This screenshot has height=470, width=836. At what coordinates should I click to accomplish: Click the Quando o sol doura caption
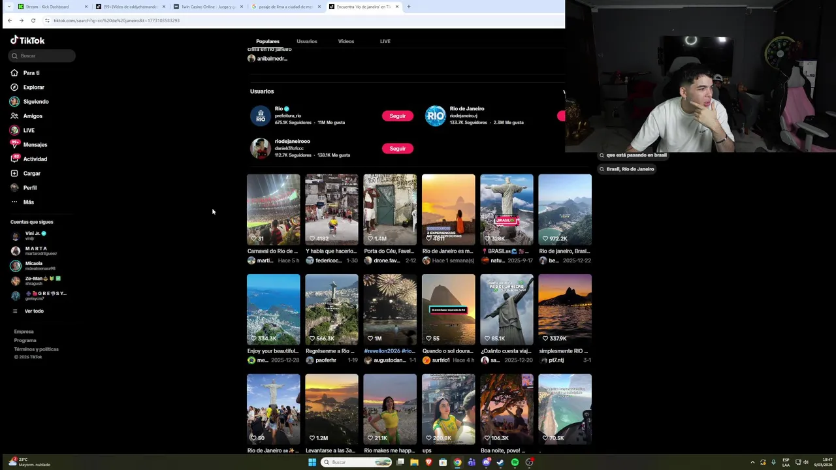[448, 351]
